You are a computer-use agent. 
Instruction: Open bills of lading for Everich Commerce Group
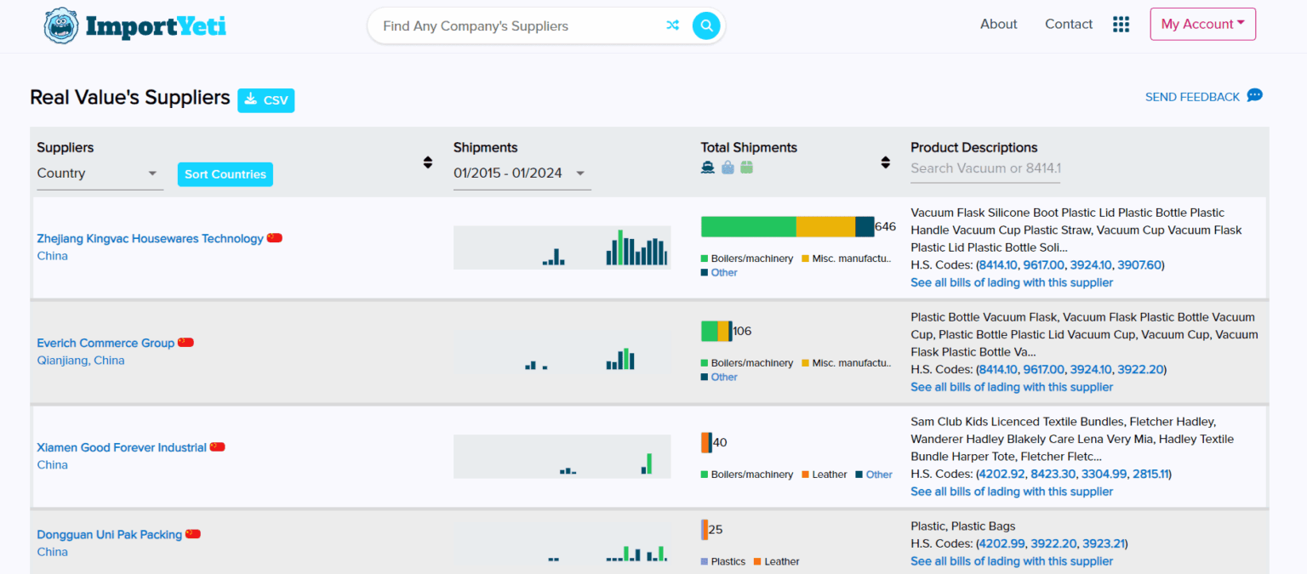coord(1011,386)
